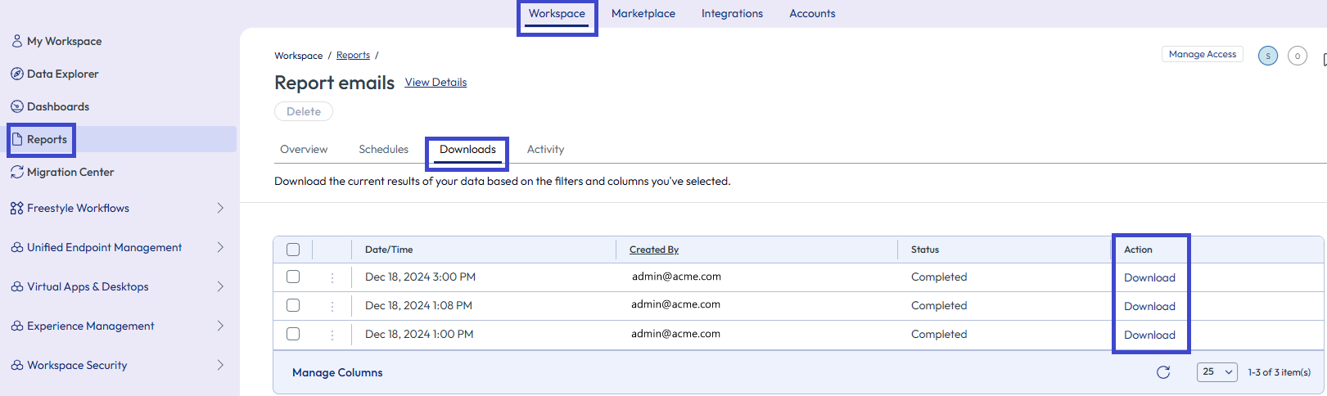The image size is (1327, 396).
Task: Click the Reports document icon
Action: pos(16,139)
